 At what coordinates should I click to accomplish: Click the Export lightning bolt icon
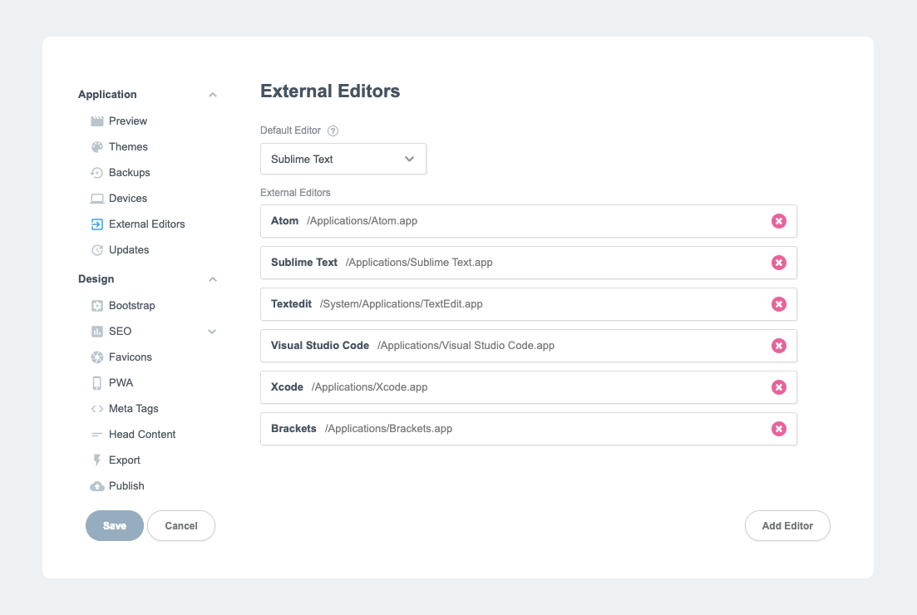[x=97, y=460]
